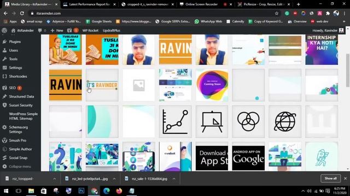Viewport: 350px width, 196px height.
Task: Open Microsoft Edge from taskbar
Action: click(x=107, y=191)
